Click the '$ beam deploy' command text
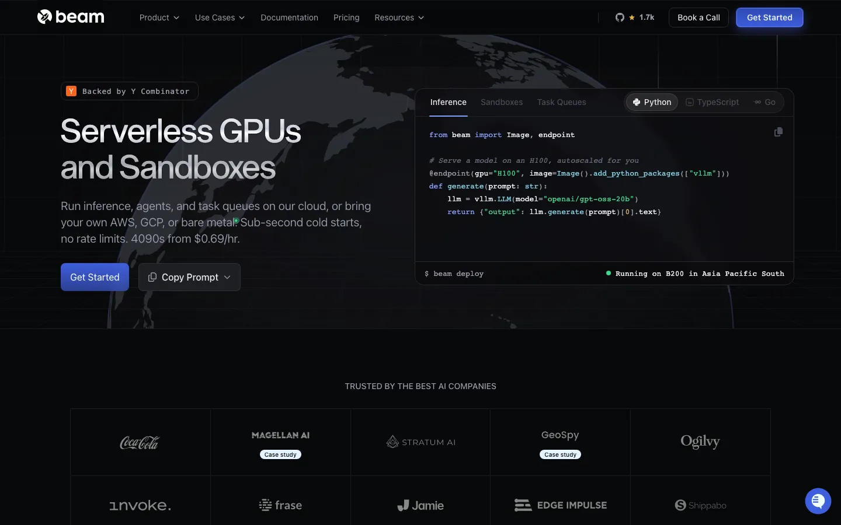The width and height of the screenshot is (841, 525). point(454,274)
